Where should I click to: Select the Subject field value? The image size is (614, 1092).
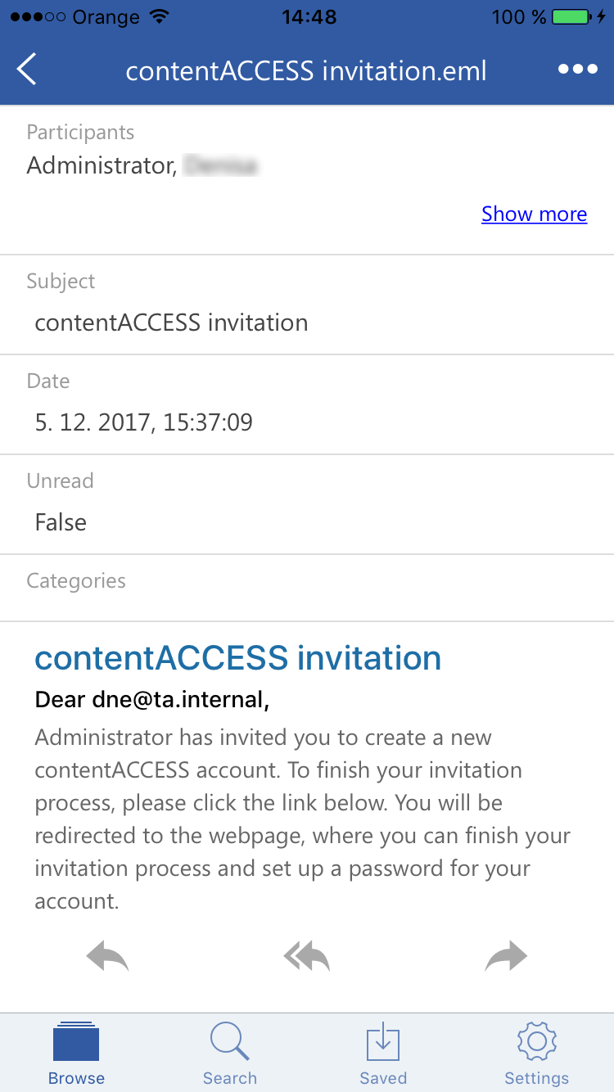[x=171, y=323]
